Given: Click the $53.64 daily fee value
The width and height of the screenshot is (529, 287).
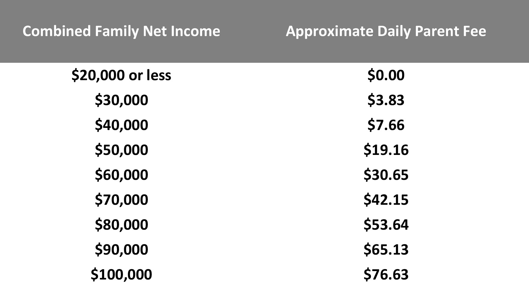Looking at the screenshot, I should (386, 225).
